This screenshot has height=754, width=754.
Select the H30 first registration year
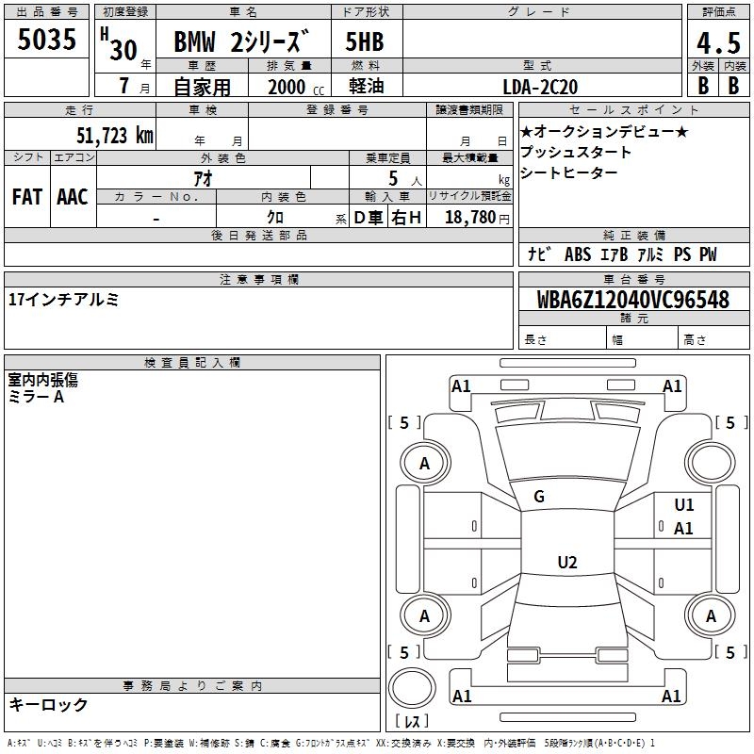coord(120,44)
